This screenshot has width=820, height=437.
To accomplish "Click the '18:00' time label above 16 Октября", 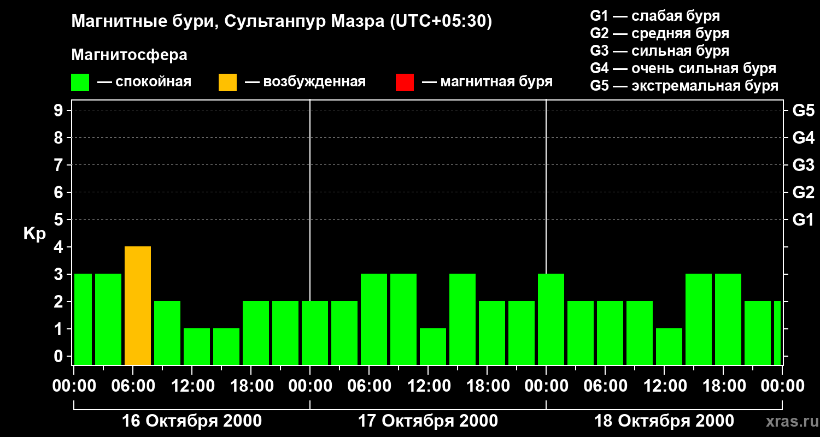I will [251, 386].
